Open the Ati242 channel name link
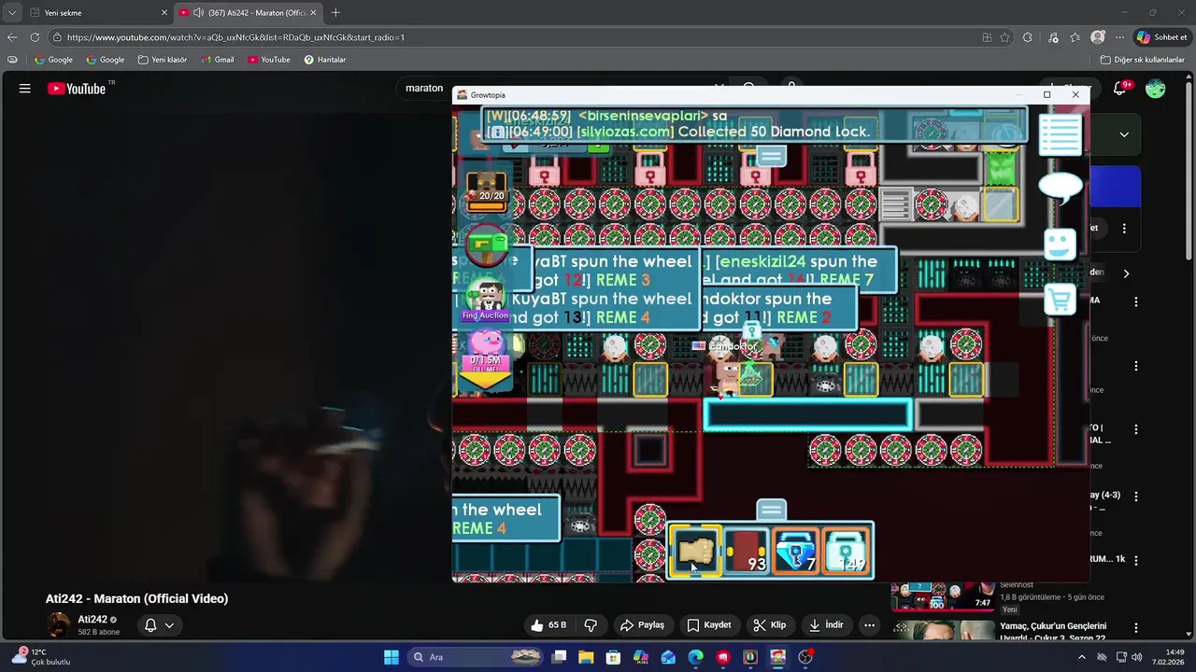This screenshot has height=672, width=1196. pos(93,620)
